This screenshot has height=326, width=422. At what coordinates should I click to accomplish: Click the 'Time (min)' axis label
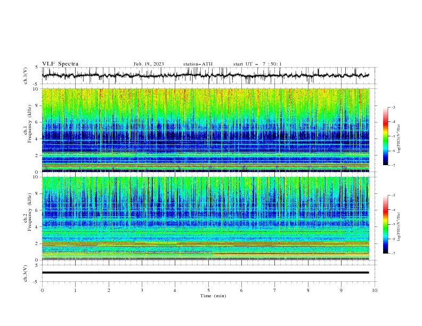click(213, 296)
